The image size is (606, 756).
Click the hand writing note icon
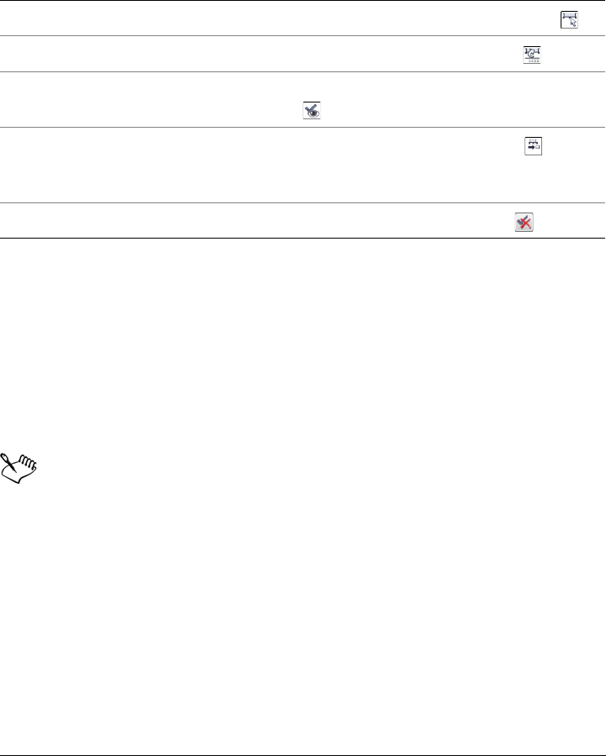[x=18, y=468]
